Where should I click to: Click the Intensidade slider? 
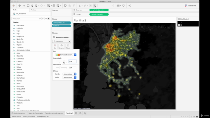coord(62,61)
